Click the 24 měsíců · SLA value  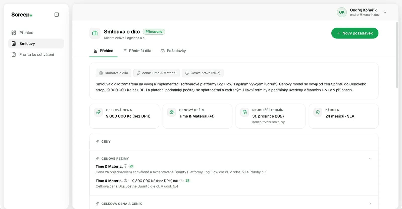[340, 116]
